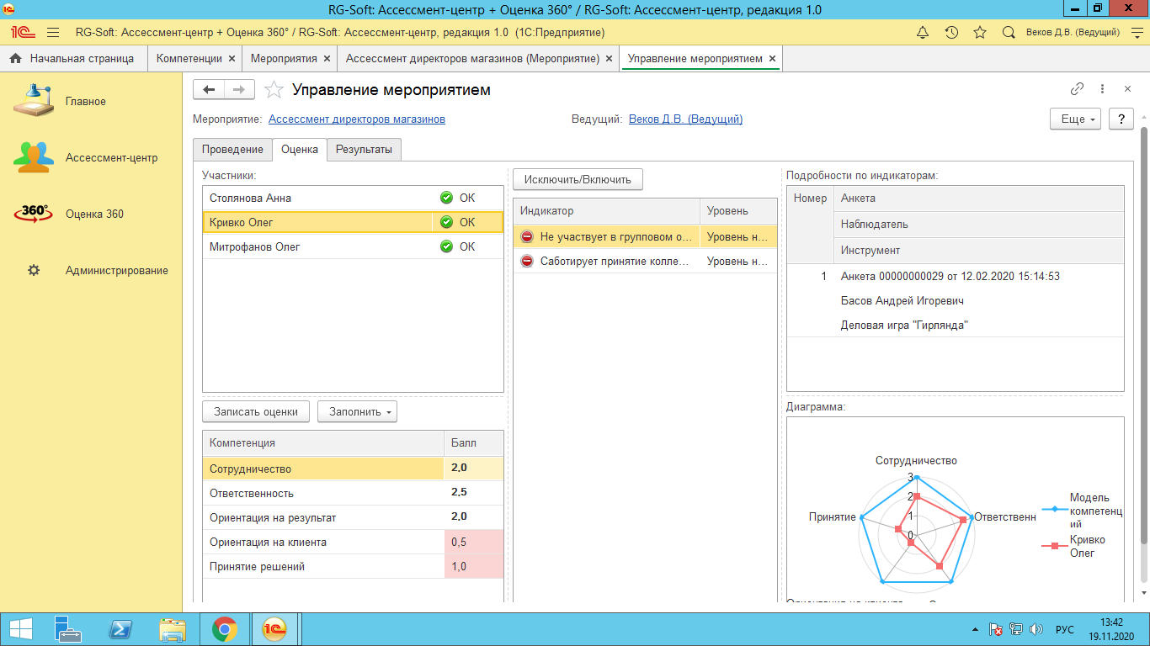
Task: Click the Анкета 00000000029 detail row
Action: tap(955, 277)
